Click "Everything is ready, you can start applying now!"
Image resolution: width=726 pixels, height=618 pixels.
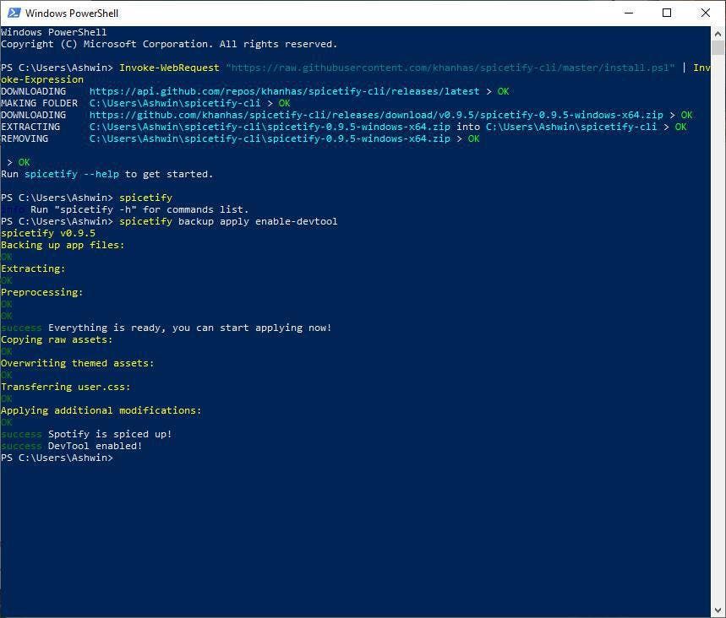(190, 328)
